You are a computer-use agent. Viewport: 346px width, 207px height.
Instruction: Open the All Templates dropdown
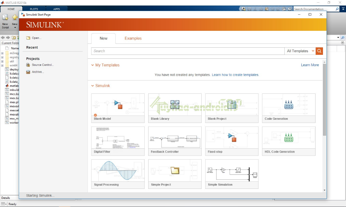300,51
